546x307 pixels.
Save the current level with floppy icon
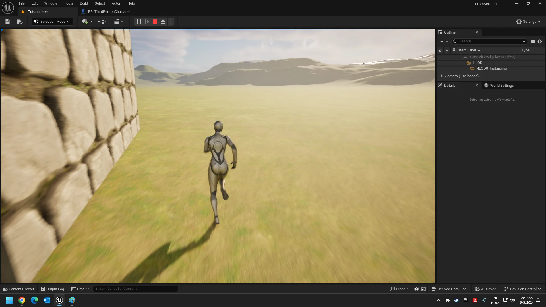[7, 22]
